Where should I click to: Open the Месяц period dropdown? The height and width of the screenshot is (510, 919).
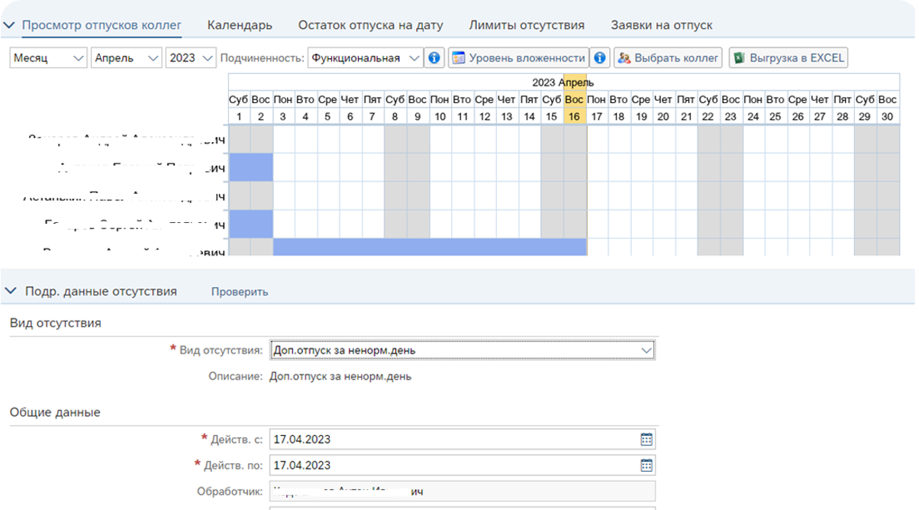pos(48,58)
